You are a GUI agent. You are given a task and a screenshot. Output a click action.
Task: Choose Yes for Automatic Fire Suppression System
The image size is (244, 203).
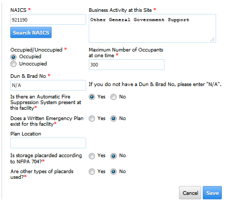tap(92, 97)
